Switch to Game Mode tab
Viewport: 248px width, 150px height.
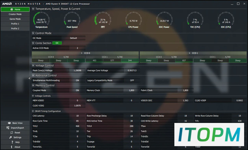pos(15,19)
